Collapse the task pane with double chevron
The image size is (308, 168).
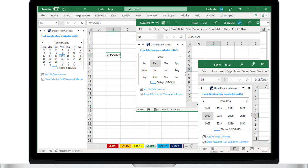(x=83, y=31)
